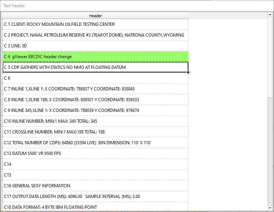Image resolution: width=274 pixels, height=212 pixels.
Task: Select the "C 7 INLINE 1,XLINE 1" coordinate row
Action: click(x=96, y=89)
